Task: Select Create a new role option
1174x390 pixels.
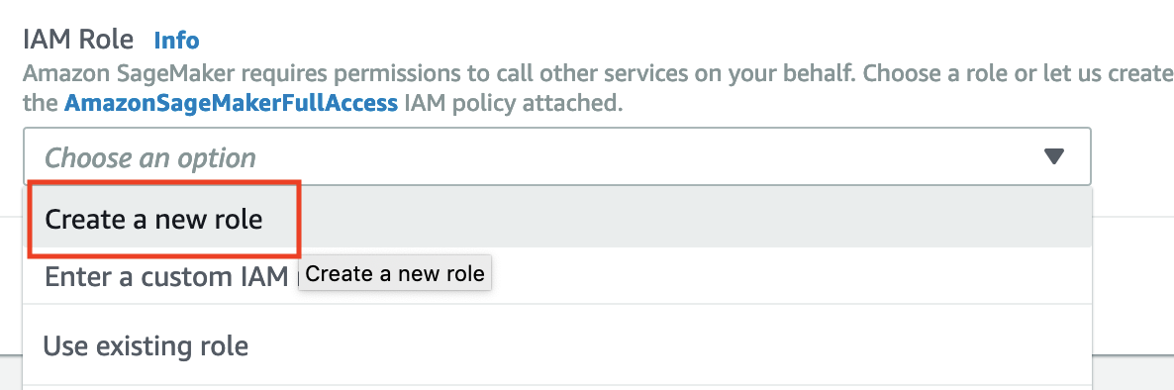Action: (557, 219)
